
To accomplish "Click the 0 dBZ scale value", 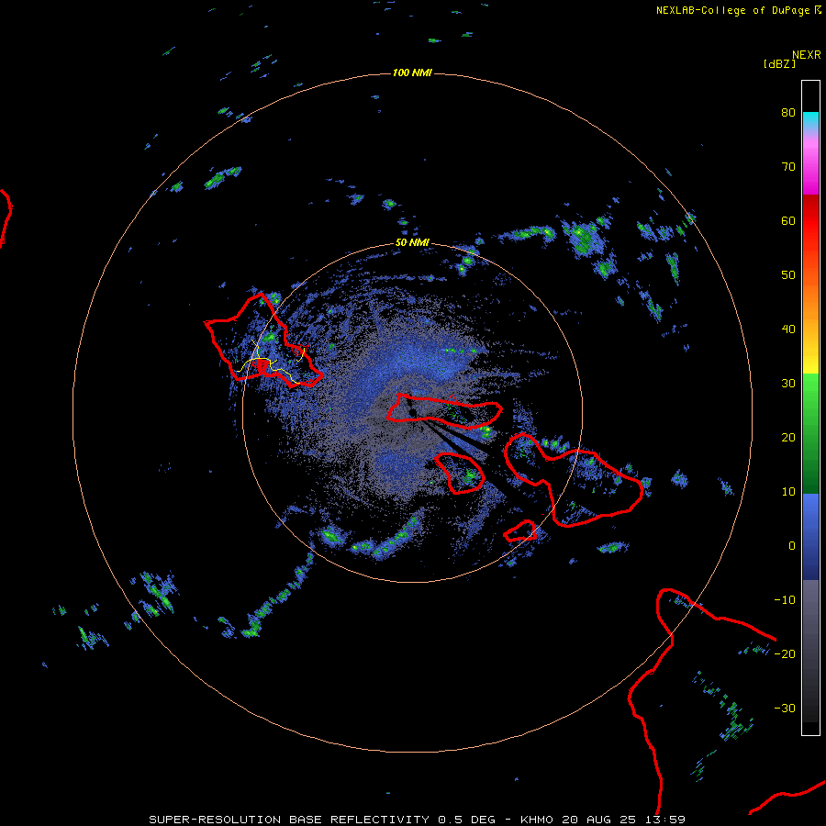I will click(x=792, y=546).
